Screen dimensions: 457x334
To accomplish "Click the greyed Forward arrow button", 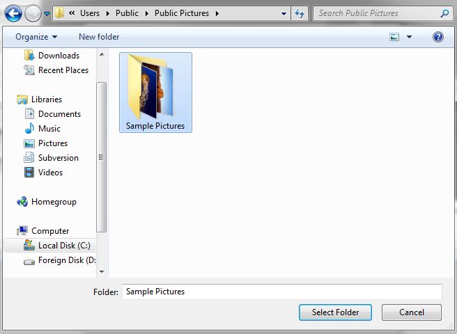I will tap(33, 13).
